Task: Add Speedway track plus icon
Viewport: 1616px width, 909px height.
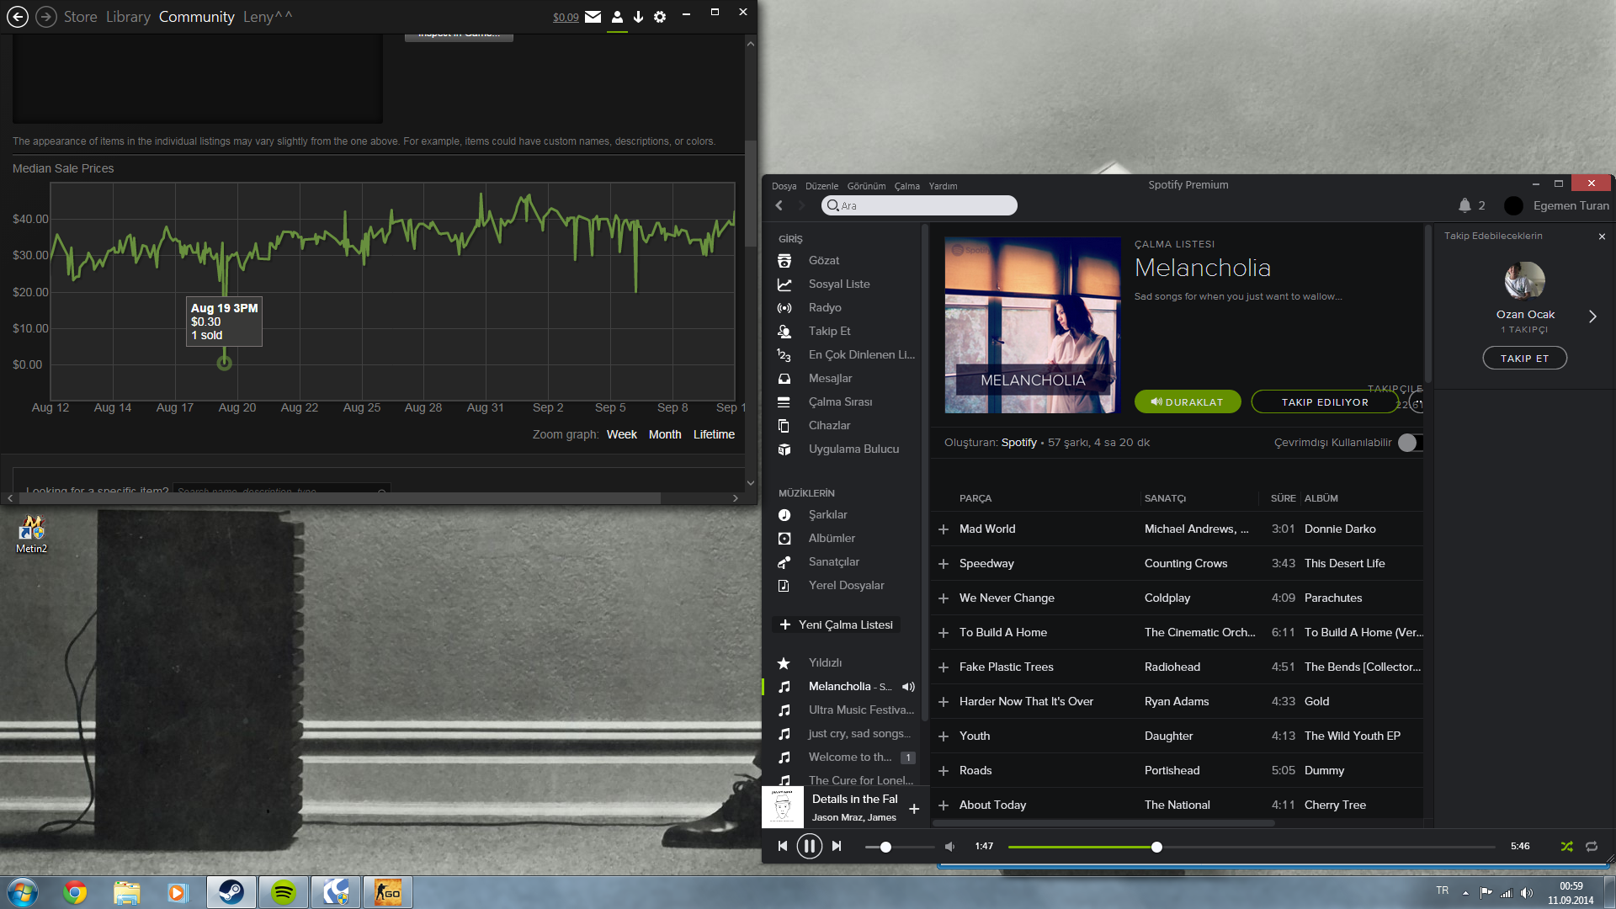Action: tap(944, 564)
